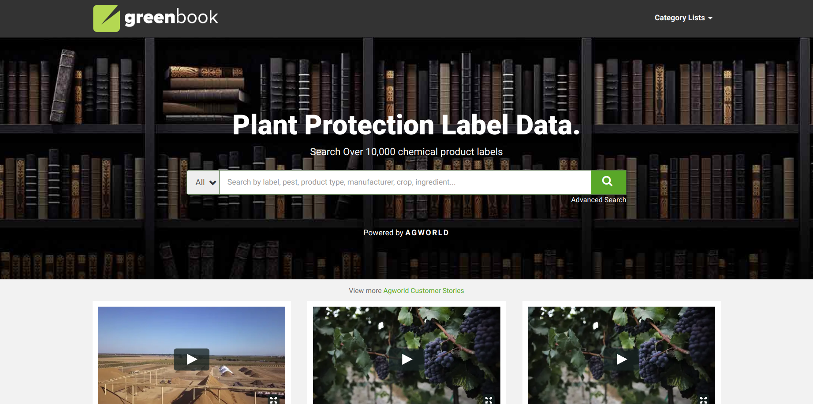Click the green search magnifier button

click(x=608, y=182)
